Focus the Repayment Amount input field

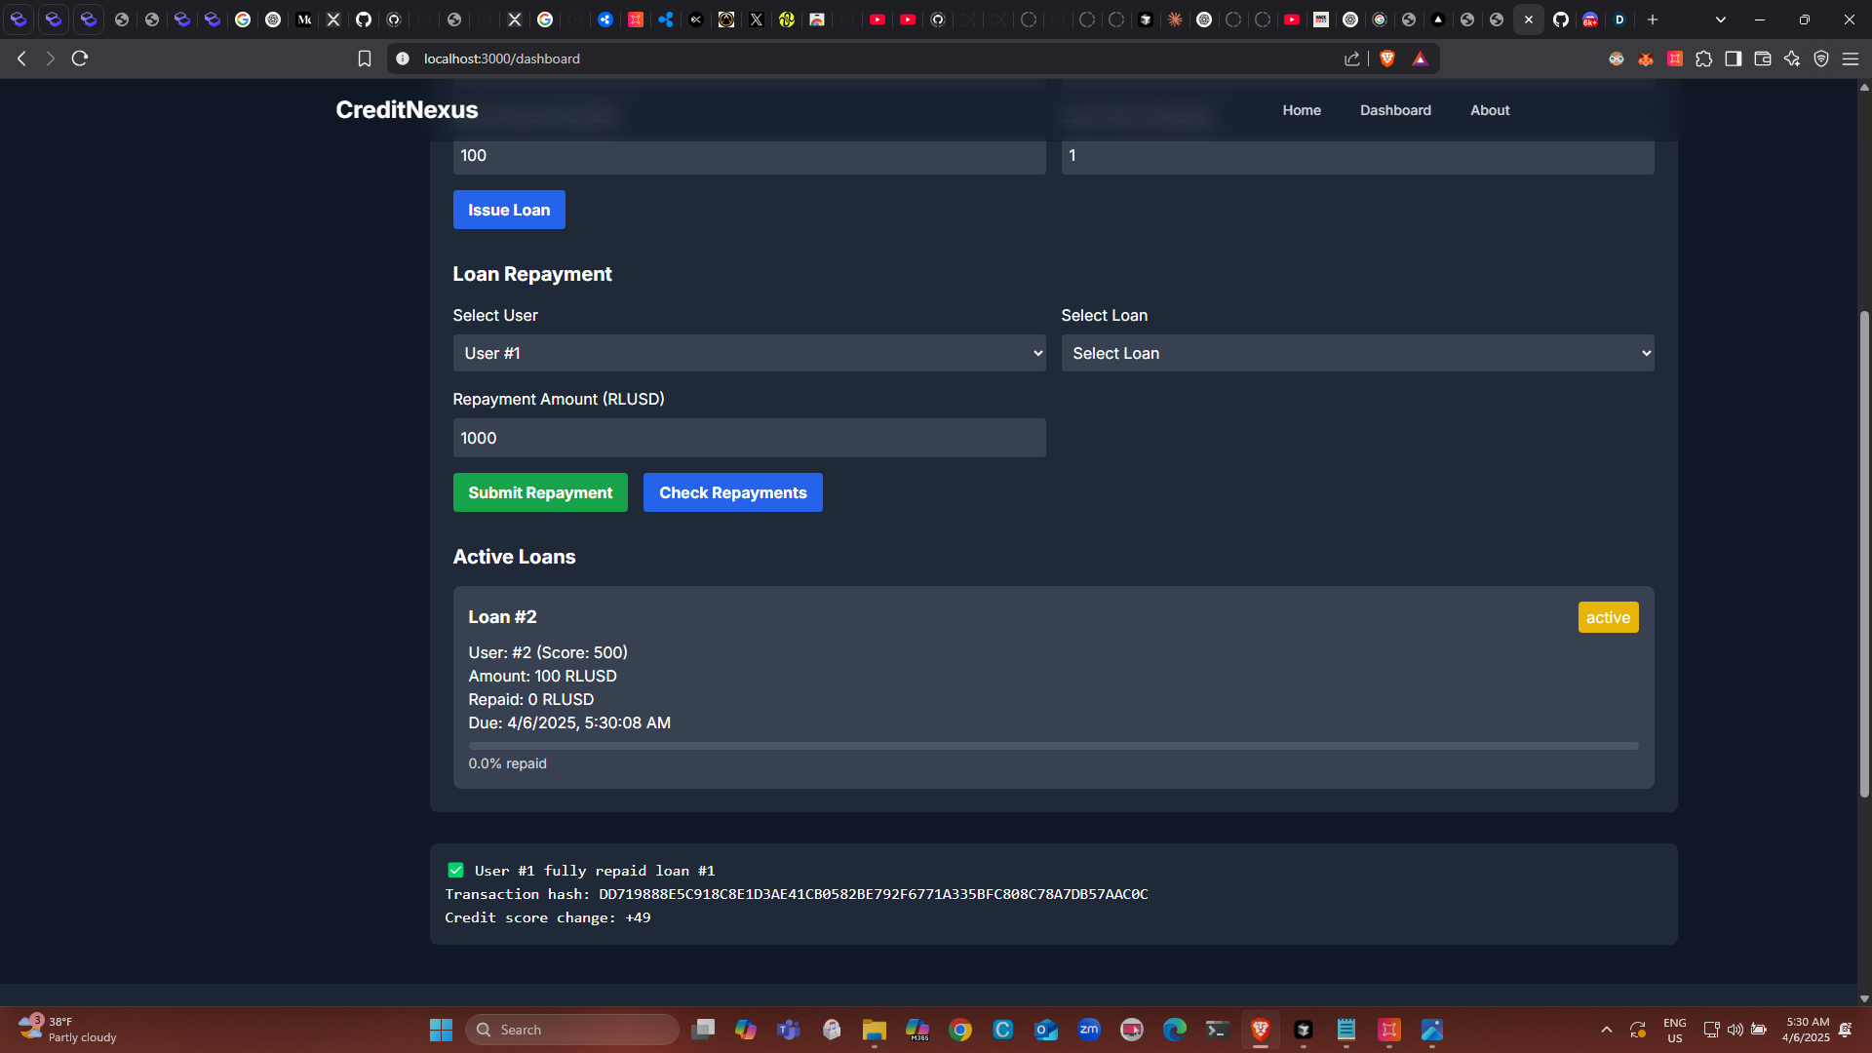tap(749, 438)
